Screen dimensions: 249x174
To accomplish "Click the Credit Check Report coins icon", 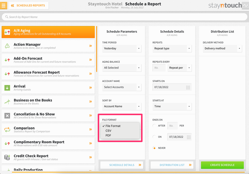I will click(7, 157).
